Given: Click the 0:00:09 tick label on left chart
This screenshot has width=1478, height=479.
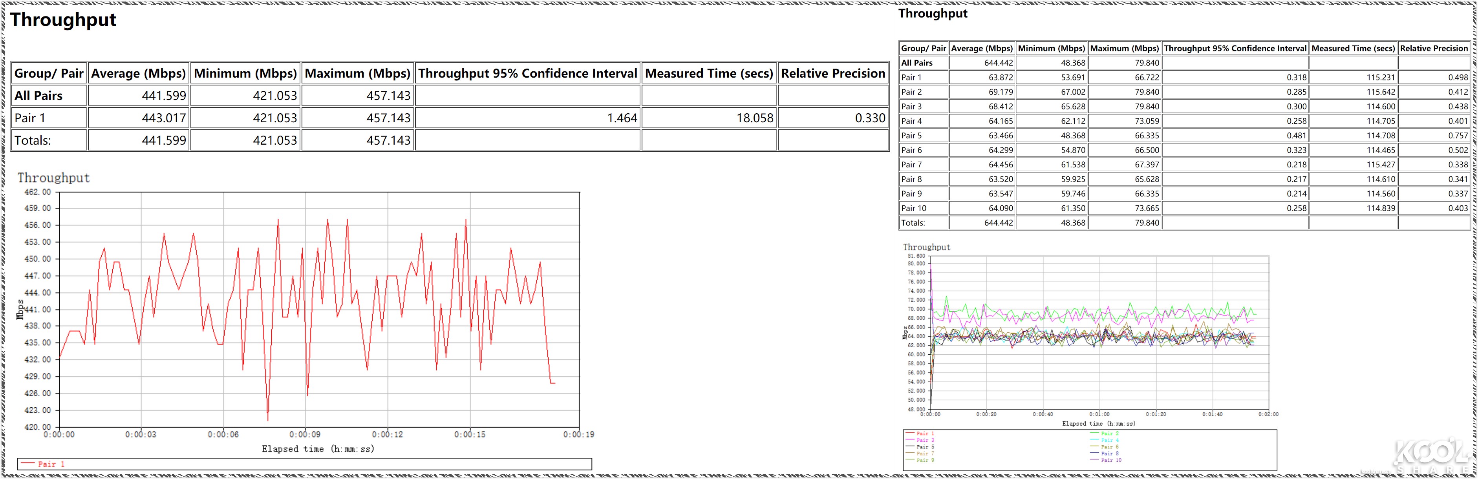Looking at the screenshot, I should pos(305,434).
